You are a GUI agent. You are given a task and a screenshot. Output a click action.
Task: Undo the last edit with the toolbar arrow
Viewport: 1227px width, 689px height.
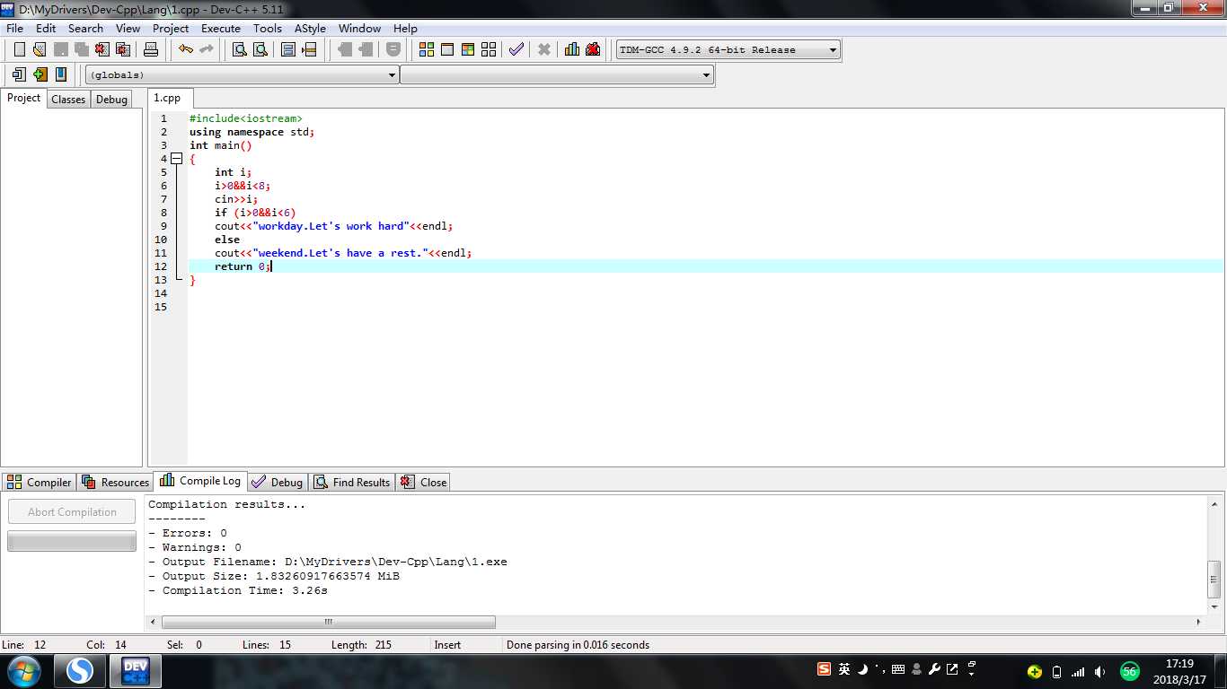(185, 49)
